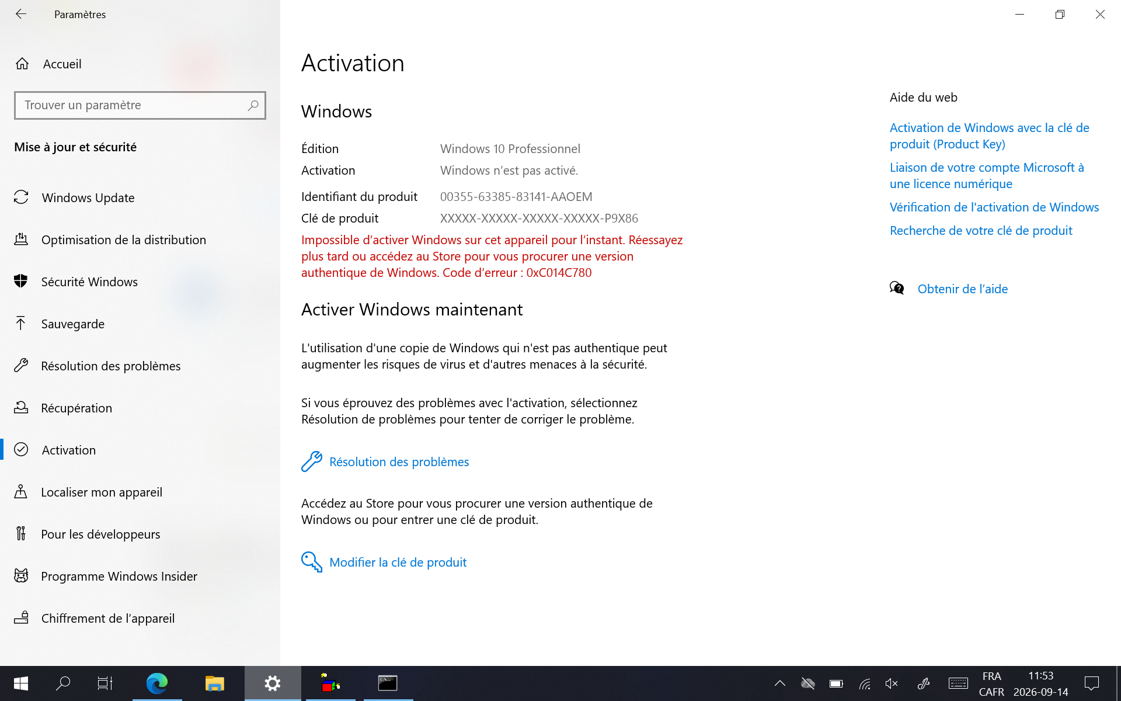The width and height of the screenshot is (1121, 701).
Task: Show hidden system tray icons
Action: point(780,683)
